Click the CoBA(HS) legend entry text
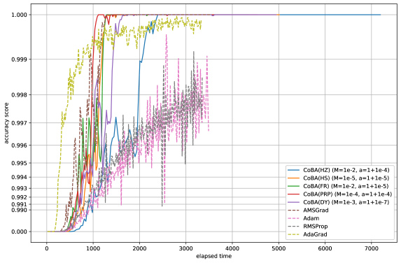This screenshot has width=401, height=263. [x=346, y=178]
